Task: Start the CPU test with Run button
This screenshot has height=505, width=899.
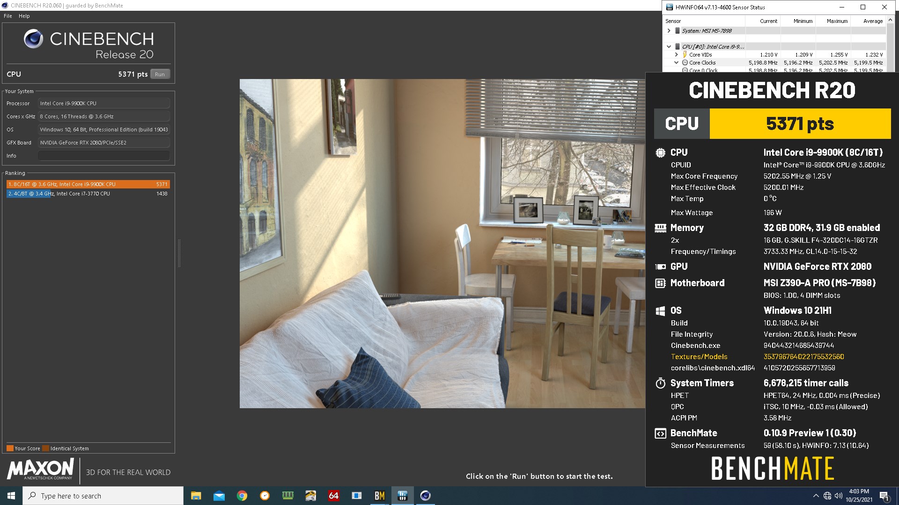Action: coord(160,74)
